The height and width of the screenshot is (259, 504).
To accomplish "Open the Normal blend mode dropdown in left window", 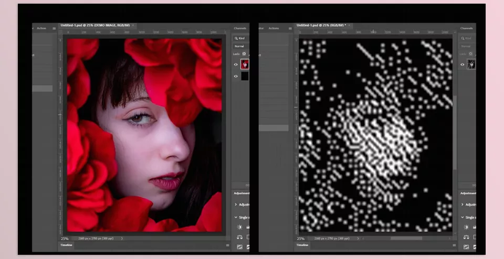I will [241, 46].
